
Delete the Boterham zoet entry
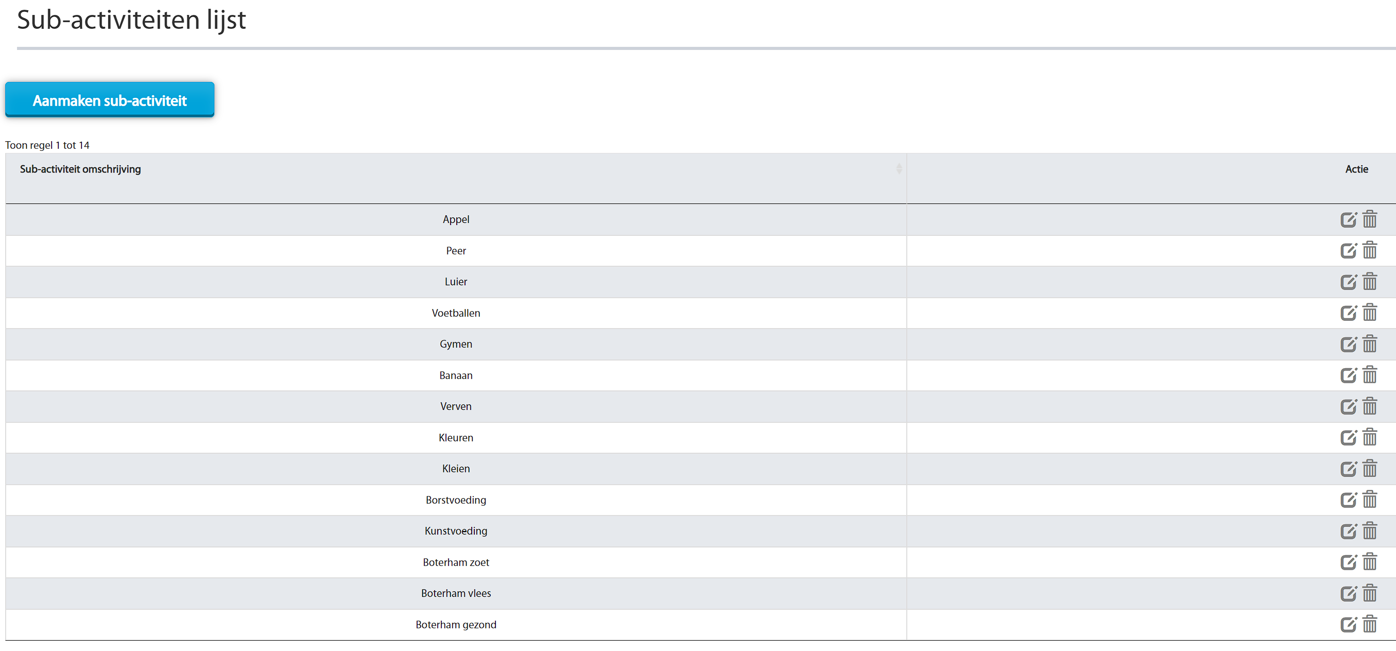point(1369,562)
